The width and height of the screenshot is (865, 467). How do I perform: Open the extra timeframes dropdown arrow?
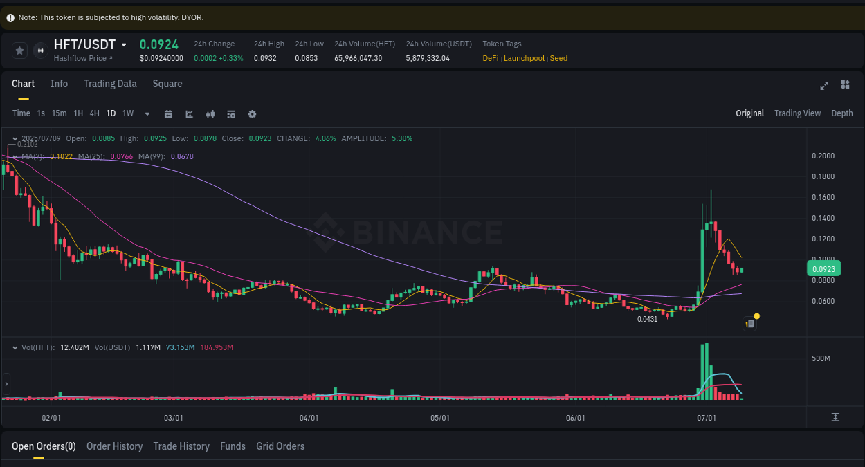coord(147,113)
